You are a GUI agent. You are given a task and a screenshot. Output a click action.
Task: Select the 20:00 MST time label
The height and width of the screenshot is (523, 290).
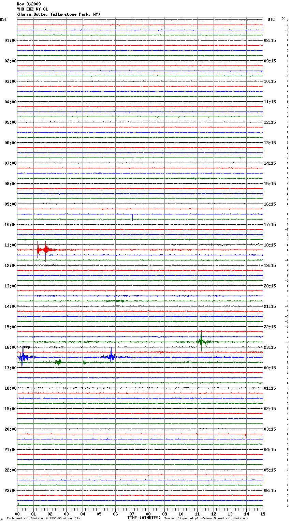[x=10, y=429]
